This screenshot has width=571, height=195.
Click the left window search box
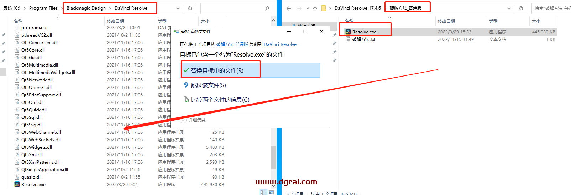point(236,8)
